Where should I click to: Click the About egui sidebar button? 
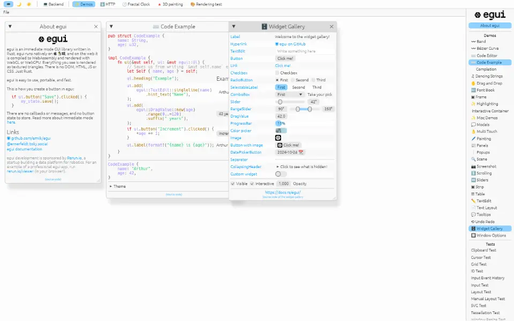pos(490,26)
